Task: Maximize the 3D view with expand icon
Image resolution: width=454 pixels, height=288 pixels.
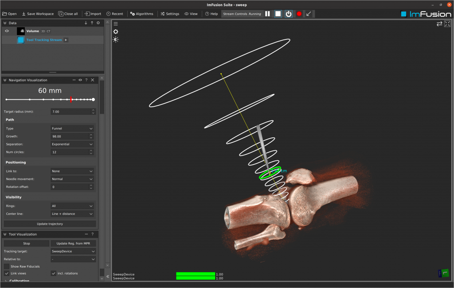Action: click(447, 24)
